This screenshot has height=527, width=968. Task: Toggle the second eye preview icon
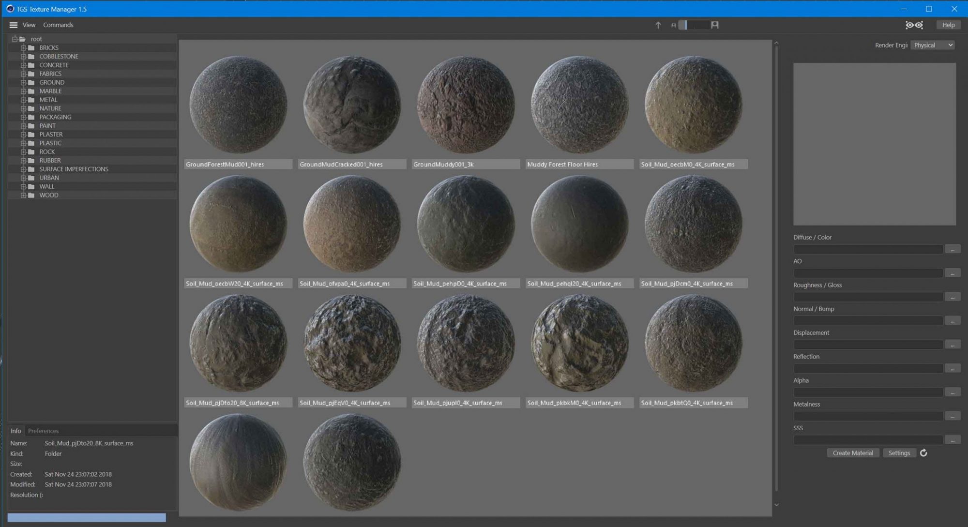click(x=919, y=25)
